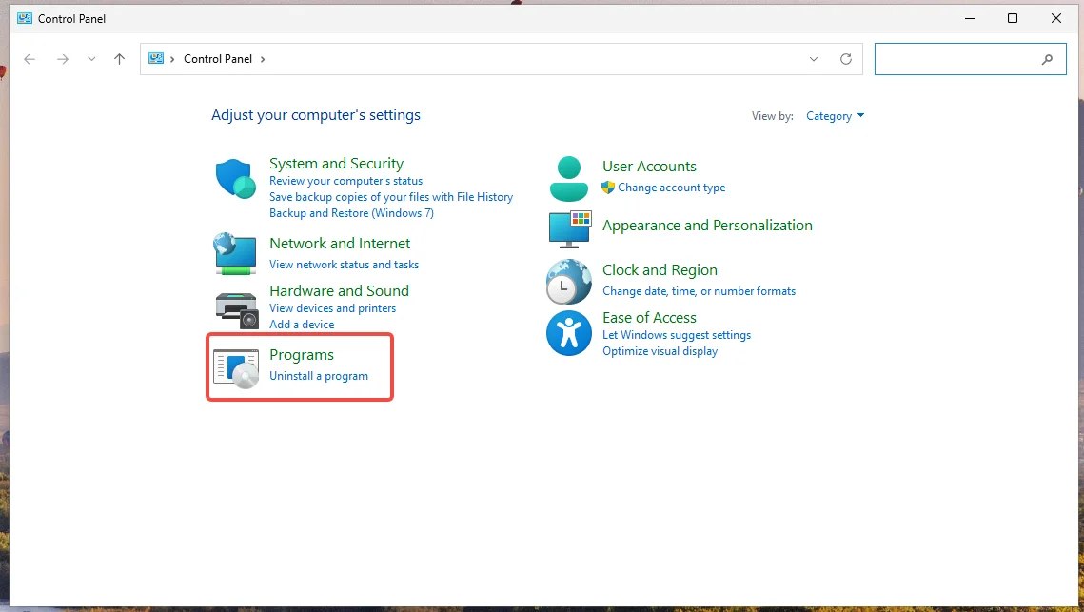Open Backup and Restore (Windows 7)
Viewport: 1084px width, 612px height.
point(351,213)
